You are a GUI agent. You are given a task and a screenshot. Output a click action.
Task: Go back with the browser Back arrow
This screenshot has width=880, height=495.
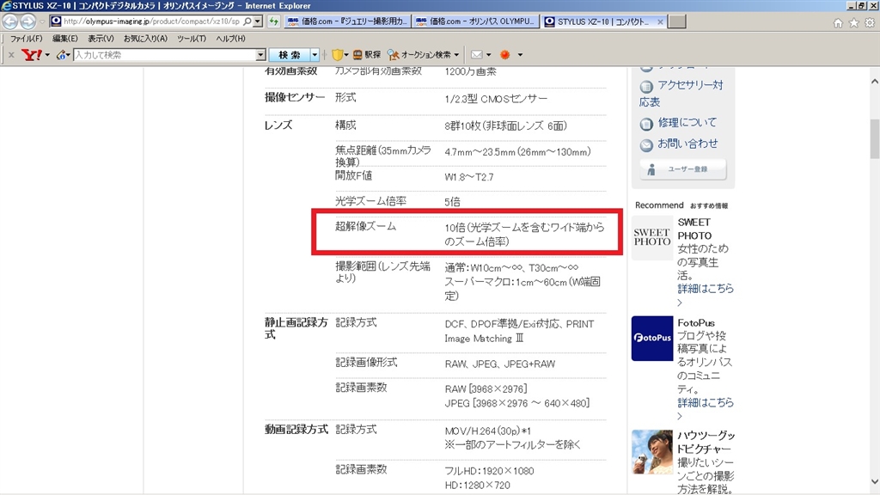(x=10, y=21)
